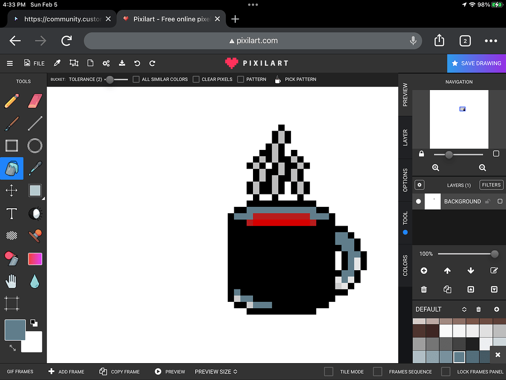This screenshot has width=506, height=380.
Task: Open the FILE menu
Action: 34,63
